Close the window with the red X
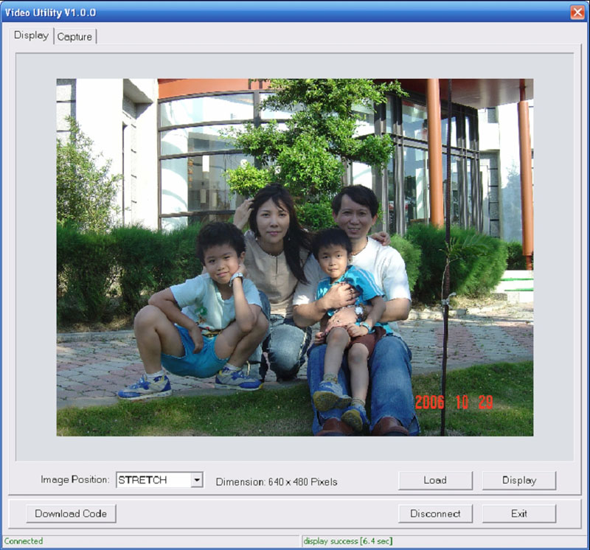Viewport: 590px width, 550px height. (577, 13)
